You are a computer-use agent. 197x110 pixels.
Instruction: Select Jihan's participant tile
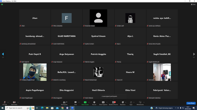point(35,18)
